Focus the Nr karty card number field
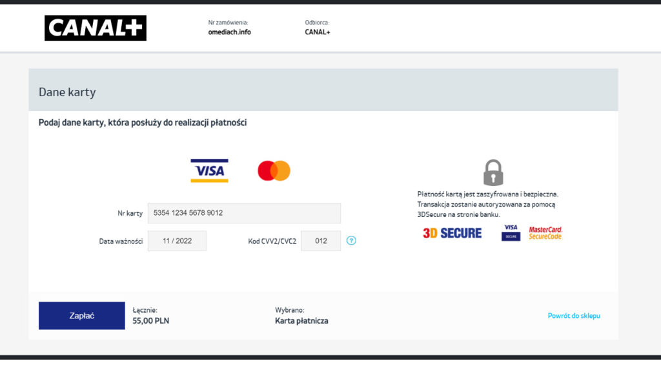This screenshot has height=372, width=661. [244, 213]
